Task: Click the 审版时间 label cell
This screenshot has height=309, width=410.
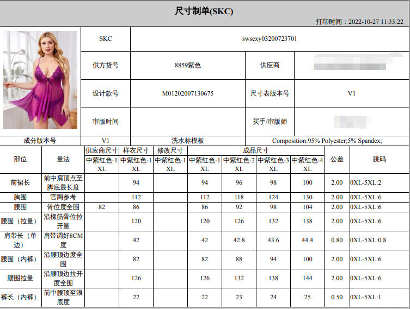Action: point(105,122)
